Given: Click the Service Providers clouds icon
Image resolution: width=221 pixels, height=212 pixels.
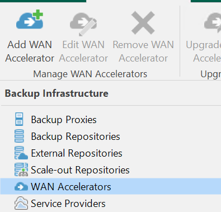Looking at the screenshot, I should 21,203.
